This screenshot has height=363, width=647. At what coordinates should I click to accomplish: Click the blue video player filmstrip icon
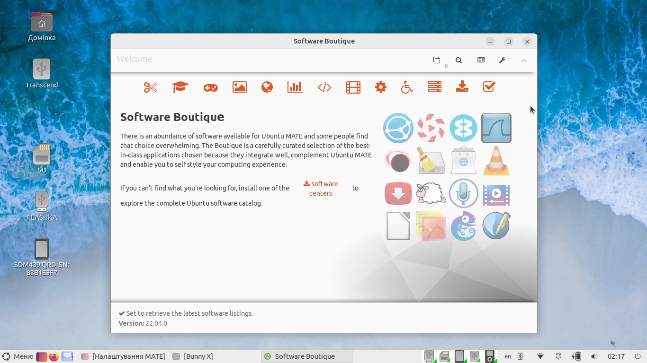[496, 194]
